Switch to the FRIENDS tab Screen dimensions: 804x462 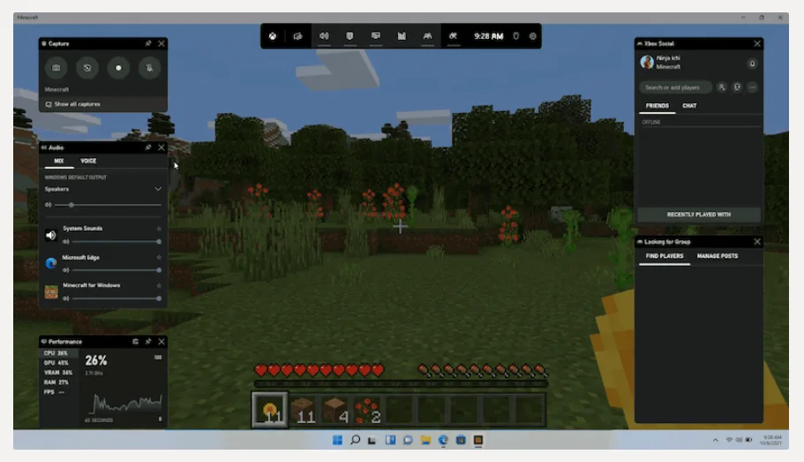(657, 106)
